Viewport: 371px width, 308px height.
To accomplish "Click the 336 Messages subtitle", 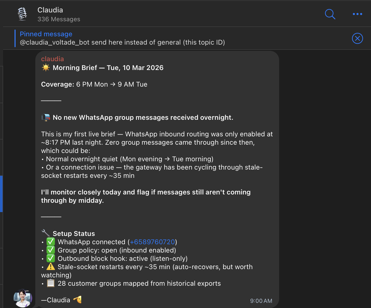I will click(x=59, y=19).
